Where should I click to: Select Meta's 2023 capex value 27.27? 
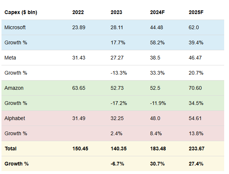click(x=117, y=58)
